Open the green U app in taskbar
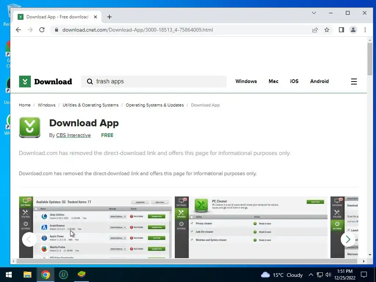This screenshot has height=282, width=376. point(64,275)
